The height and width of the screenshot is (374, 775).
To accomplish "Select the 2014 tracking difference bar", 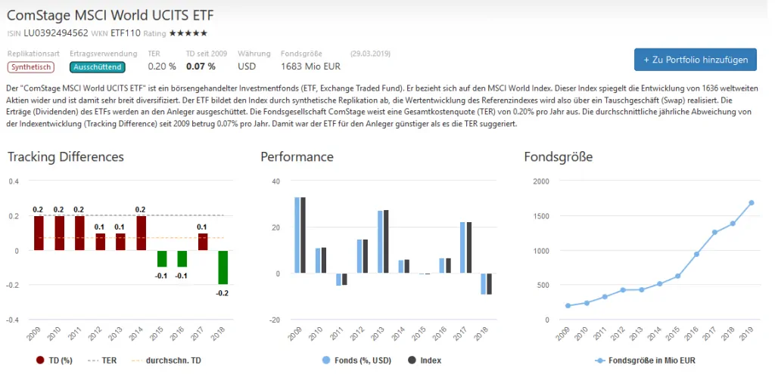I will point(142,233).
